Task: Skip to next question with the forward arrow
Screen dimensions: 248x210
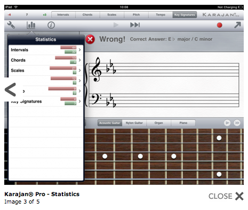Action: (135, 25)
